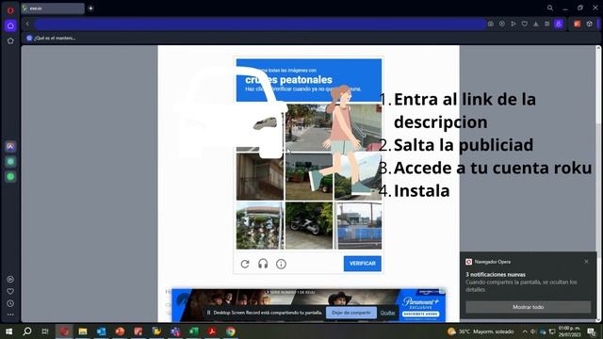Open Microsoft Teams from taskbar
This screenshot has height=339, width=603.
[x=175, y=331]
